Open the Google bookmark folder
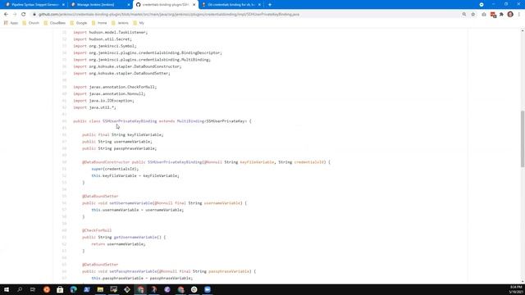The image size is (525, 295). click(79, 23)
